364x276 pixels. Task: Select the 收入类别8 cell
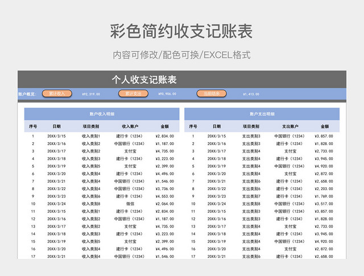(x=91, y=204)
